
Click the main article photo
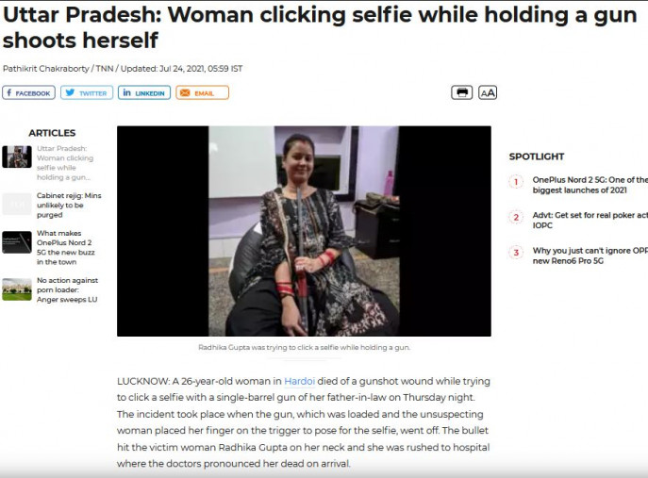[304, 231]
